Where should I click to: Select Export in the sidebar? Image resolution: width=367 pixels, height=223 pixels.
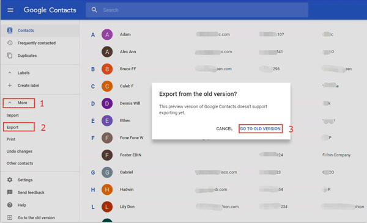pos(12,127)
